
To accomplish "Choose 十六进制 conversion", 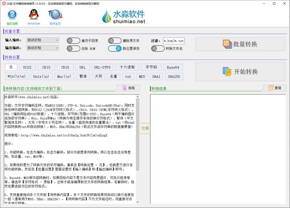I will click(127, 67).
